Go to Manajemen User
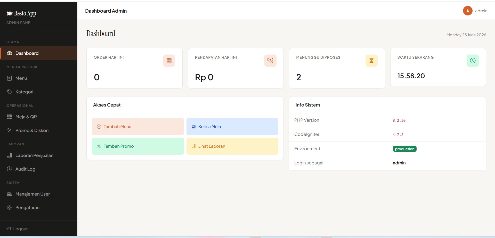 [x=39, y=194]
